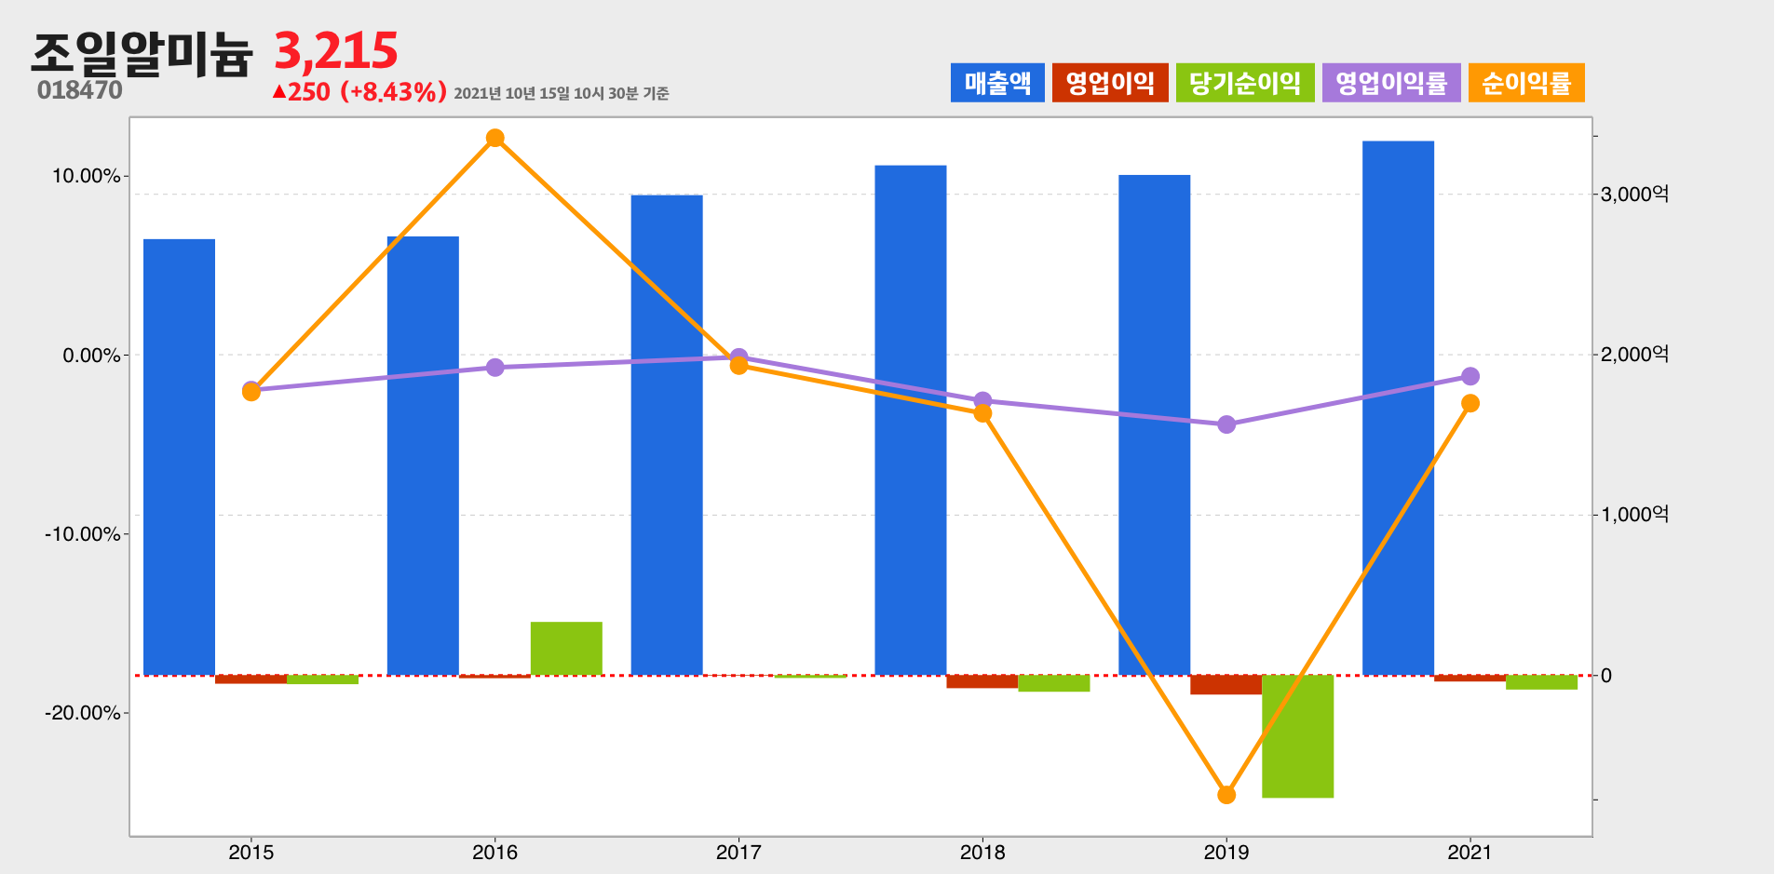Click the 2019 x-axis label
Viewport: 1788px width, 874px height.
tap(1226, 852)
